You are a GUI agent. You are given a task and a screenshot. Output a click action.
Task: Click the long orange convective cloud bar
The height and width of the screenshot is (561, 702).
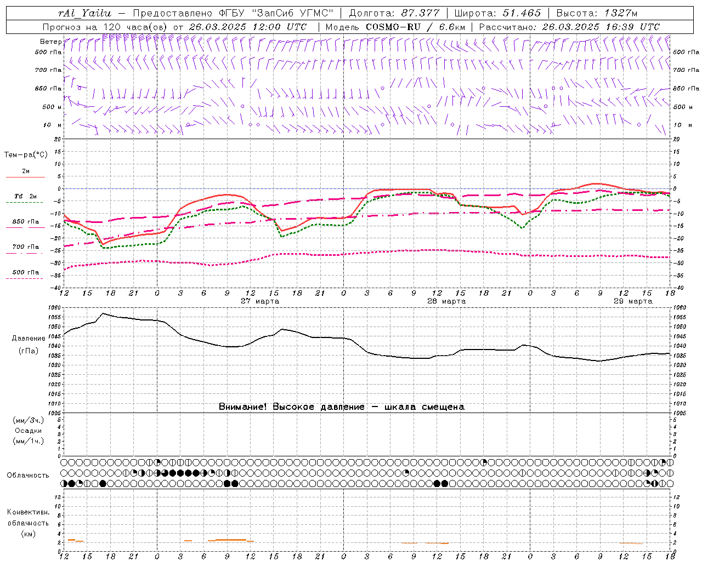tap(231, 540)
